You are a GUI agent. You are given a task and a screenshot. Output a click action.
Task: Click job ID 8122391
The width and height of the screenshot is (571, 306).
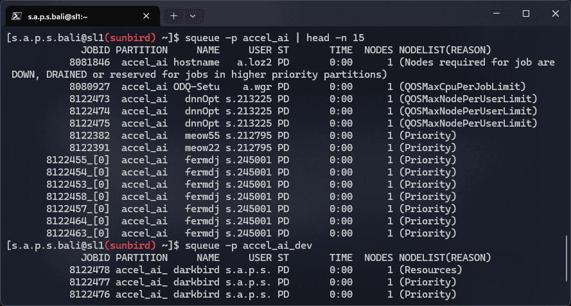89,148
